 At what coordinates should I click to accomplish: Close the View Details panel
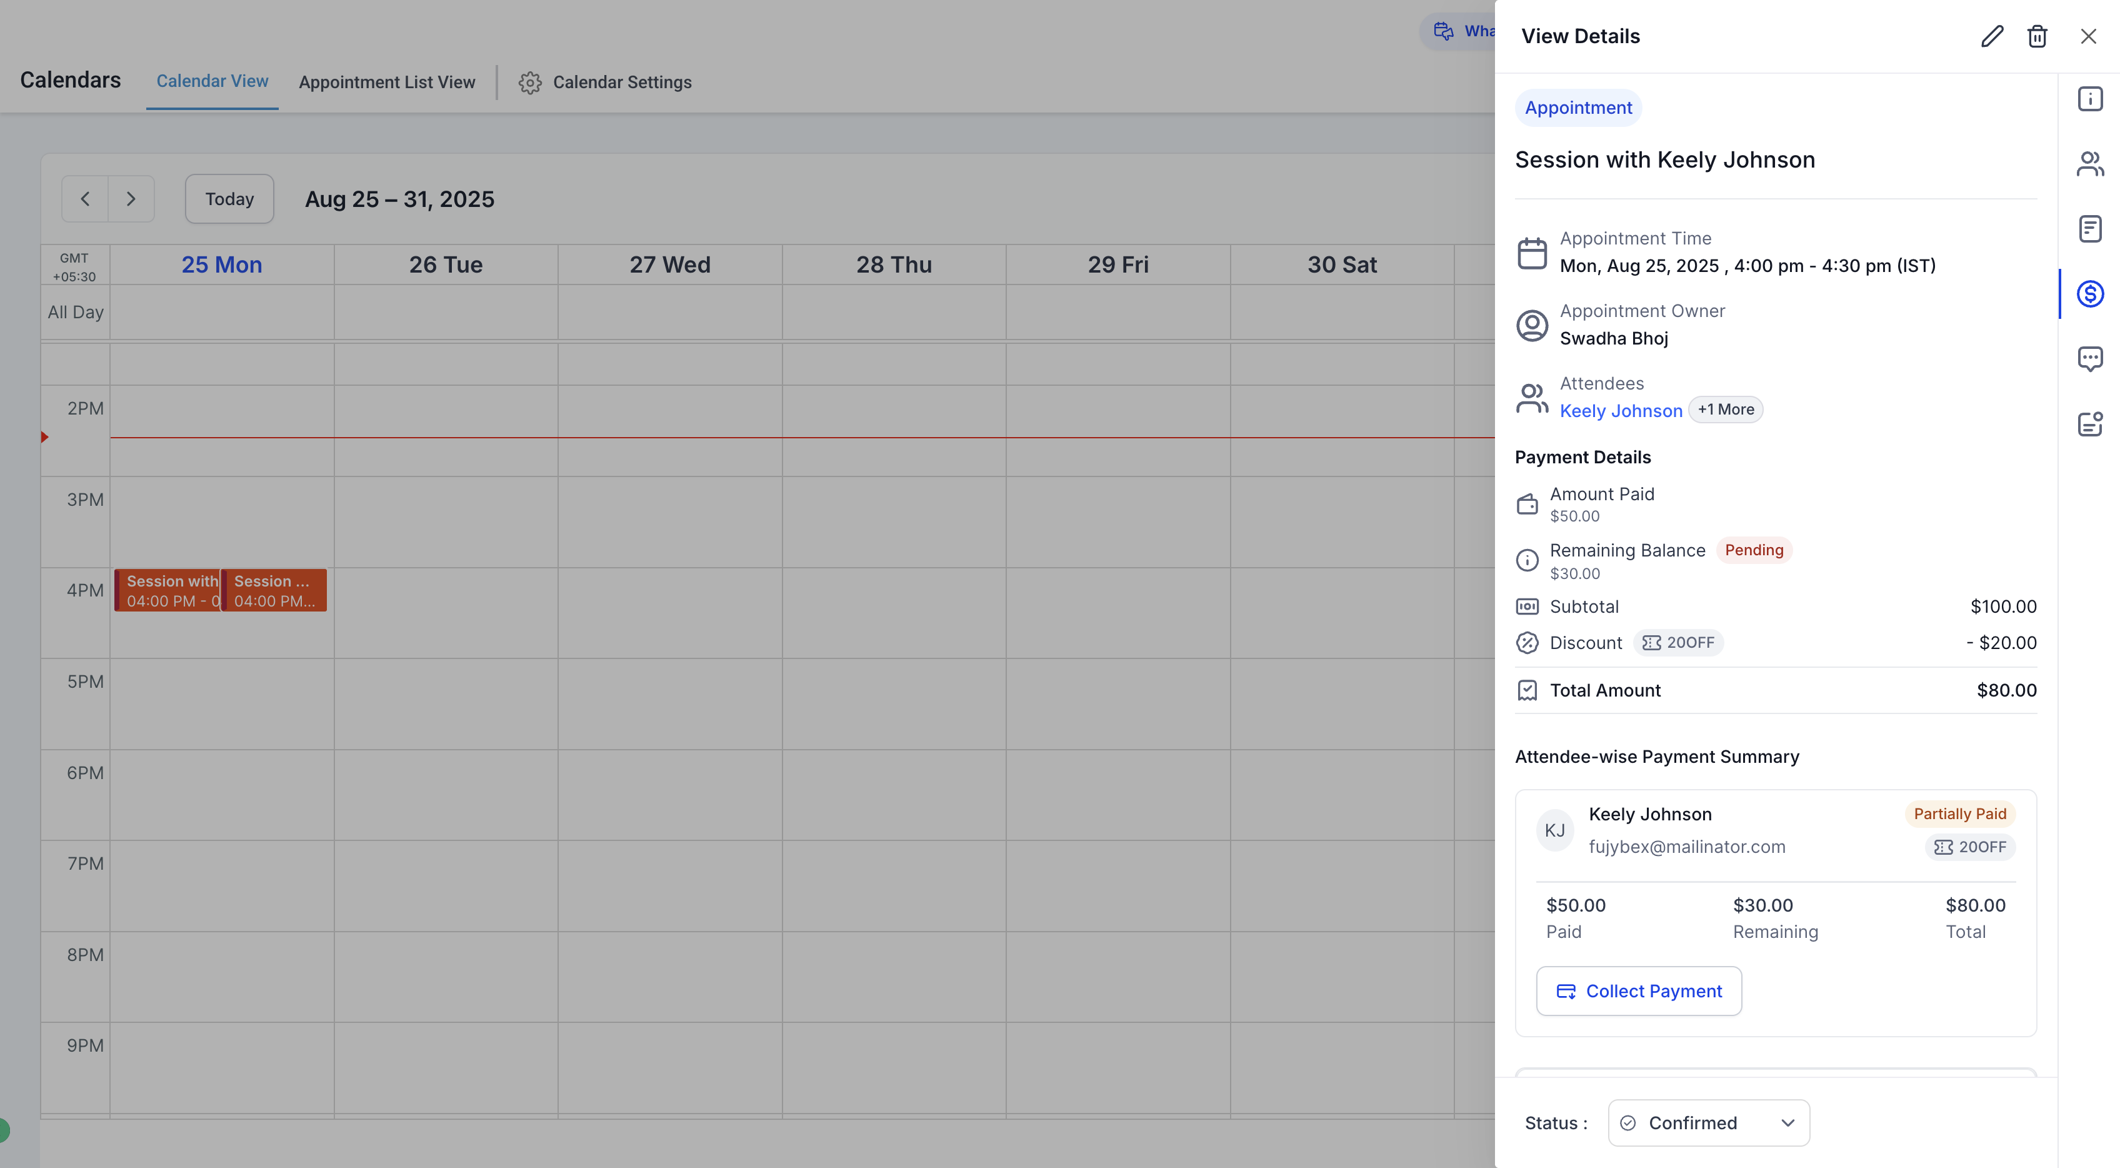tap(2088, 36)
